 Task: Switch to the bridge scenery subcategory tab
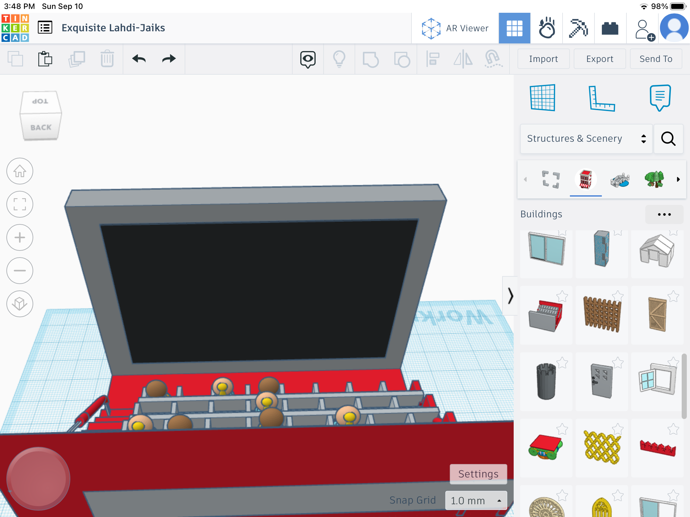620,179
